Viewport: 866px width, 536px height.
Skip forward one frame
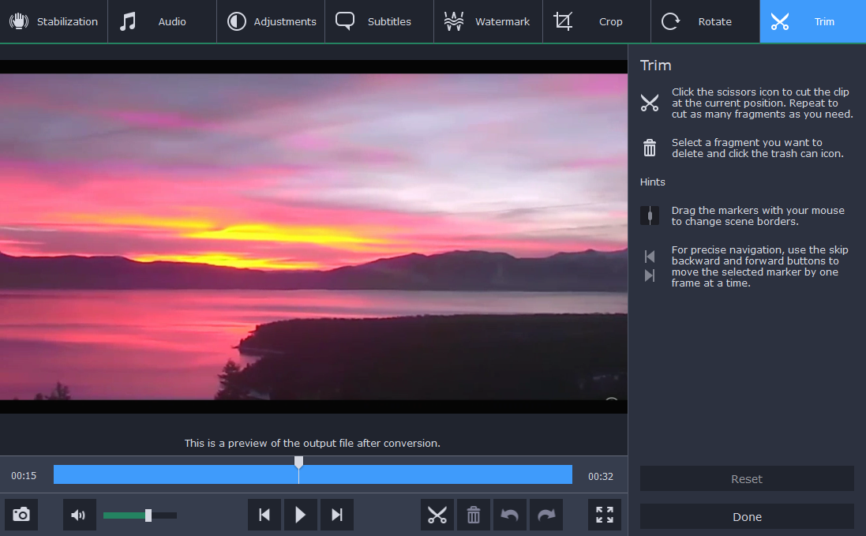click(337, 515)
